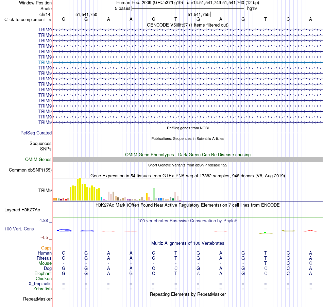
Task: Click the H3K27Ac Mark ENCODE track title
Action: (188, 205)
